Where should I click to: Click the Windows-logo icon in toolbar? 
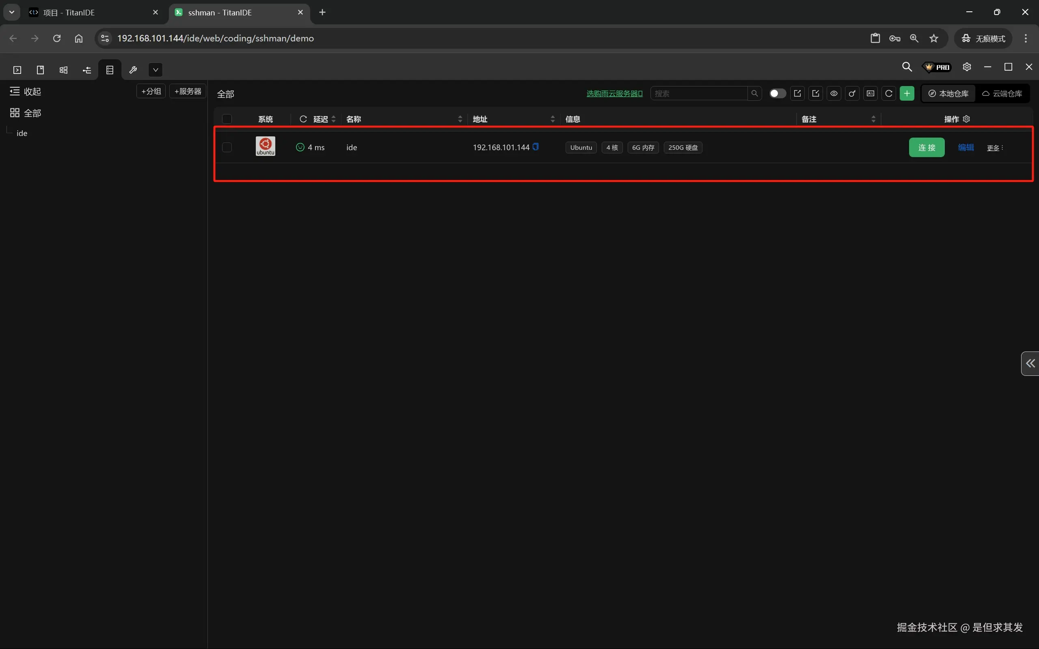pyautogui.click(x=64, y=70)
